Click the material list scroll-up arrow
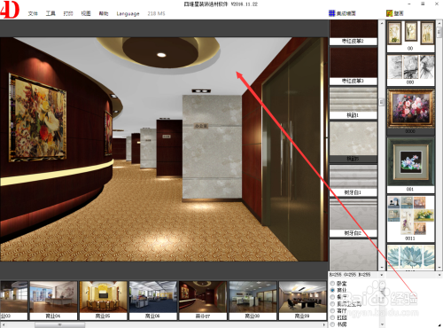Image resolution: width=443 pixels, height=328 pixels. (x=382, y=23)
